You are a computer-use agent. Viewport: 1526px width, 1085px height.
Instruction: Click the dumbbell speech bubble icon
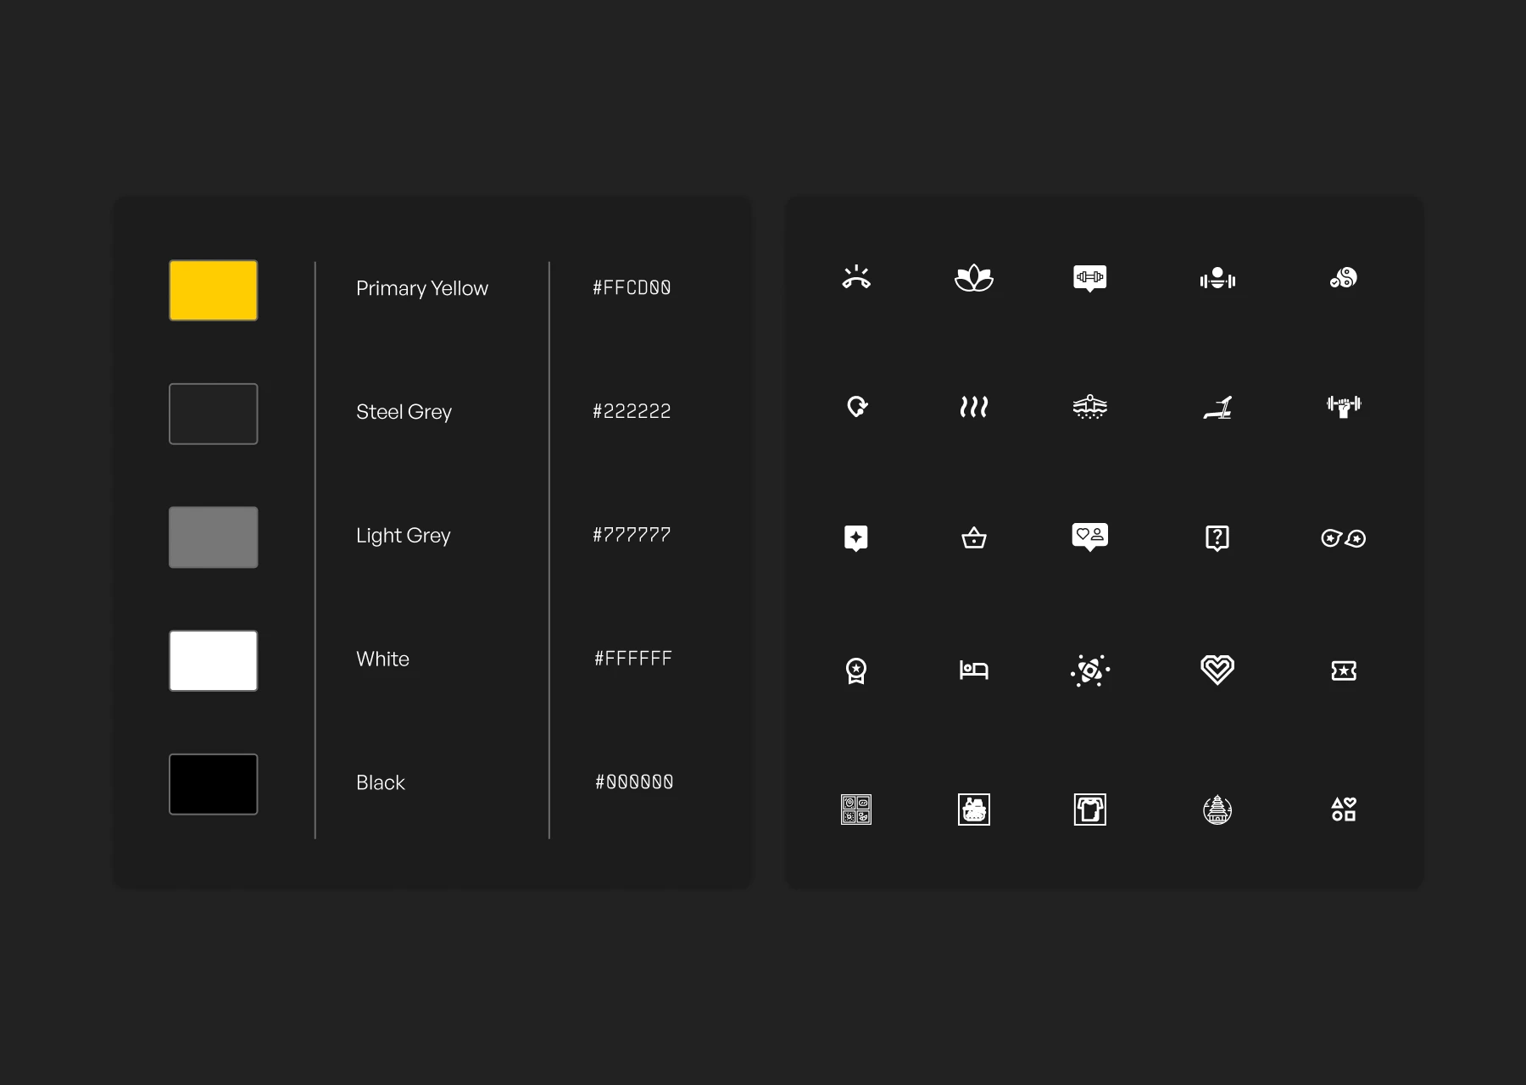tap(1090, 278)
